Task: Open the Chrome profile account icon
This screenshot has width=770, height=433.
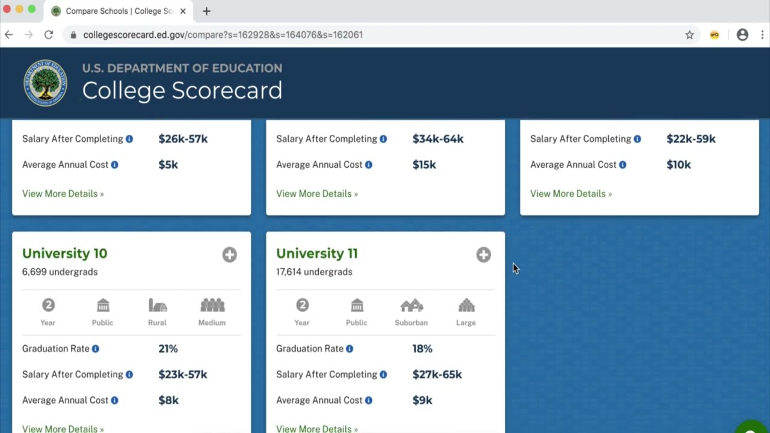Action: click(742, 35)
